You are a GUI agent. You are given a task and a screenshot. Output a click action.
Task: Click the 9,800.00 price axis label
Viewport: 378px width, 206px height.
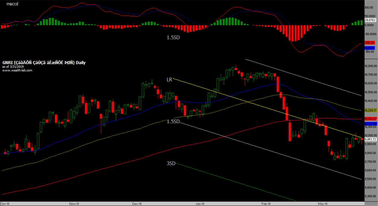click(x=370, y=153)
